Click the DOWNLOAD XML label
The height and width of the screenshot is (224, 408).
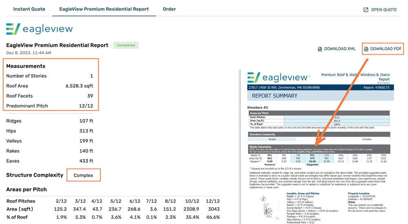(339, 49)
